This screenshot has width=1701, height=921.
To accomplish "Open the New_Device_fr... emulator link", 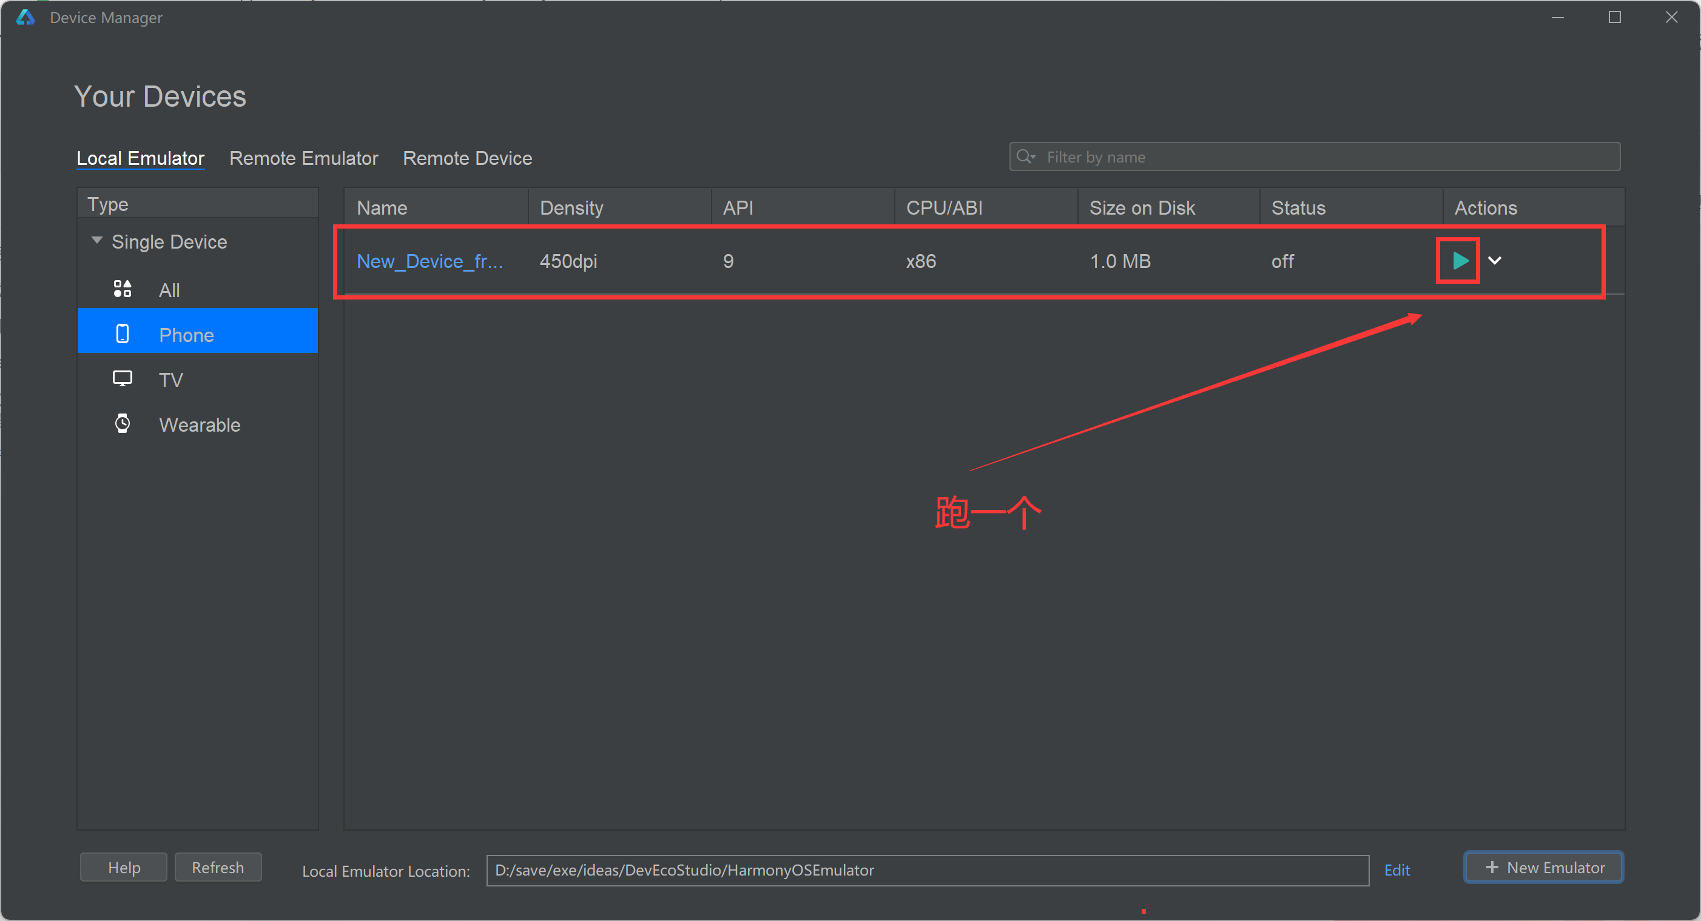I will 429,261.
